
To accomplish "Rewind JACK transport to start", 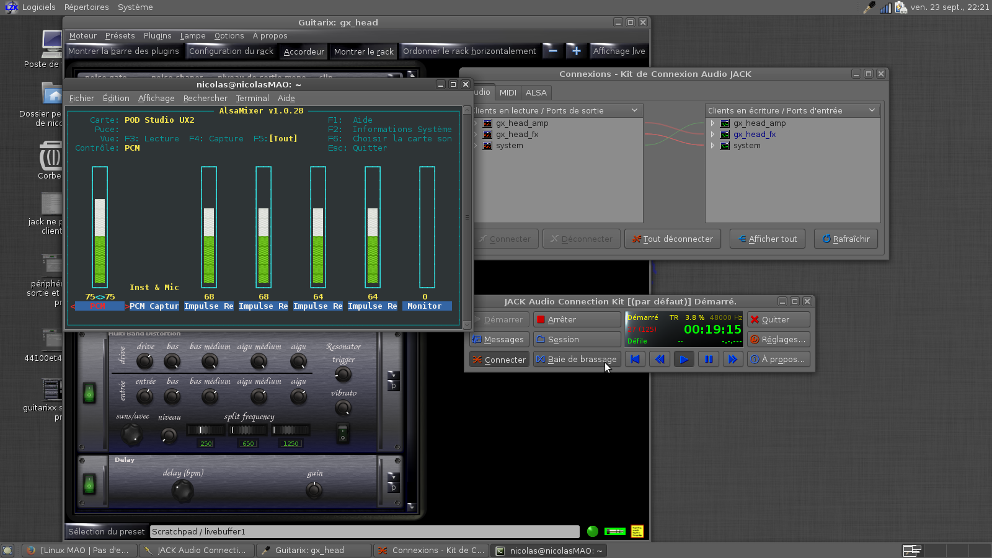I will click(635, 359).
